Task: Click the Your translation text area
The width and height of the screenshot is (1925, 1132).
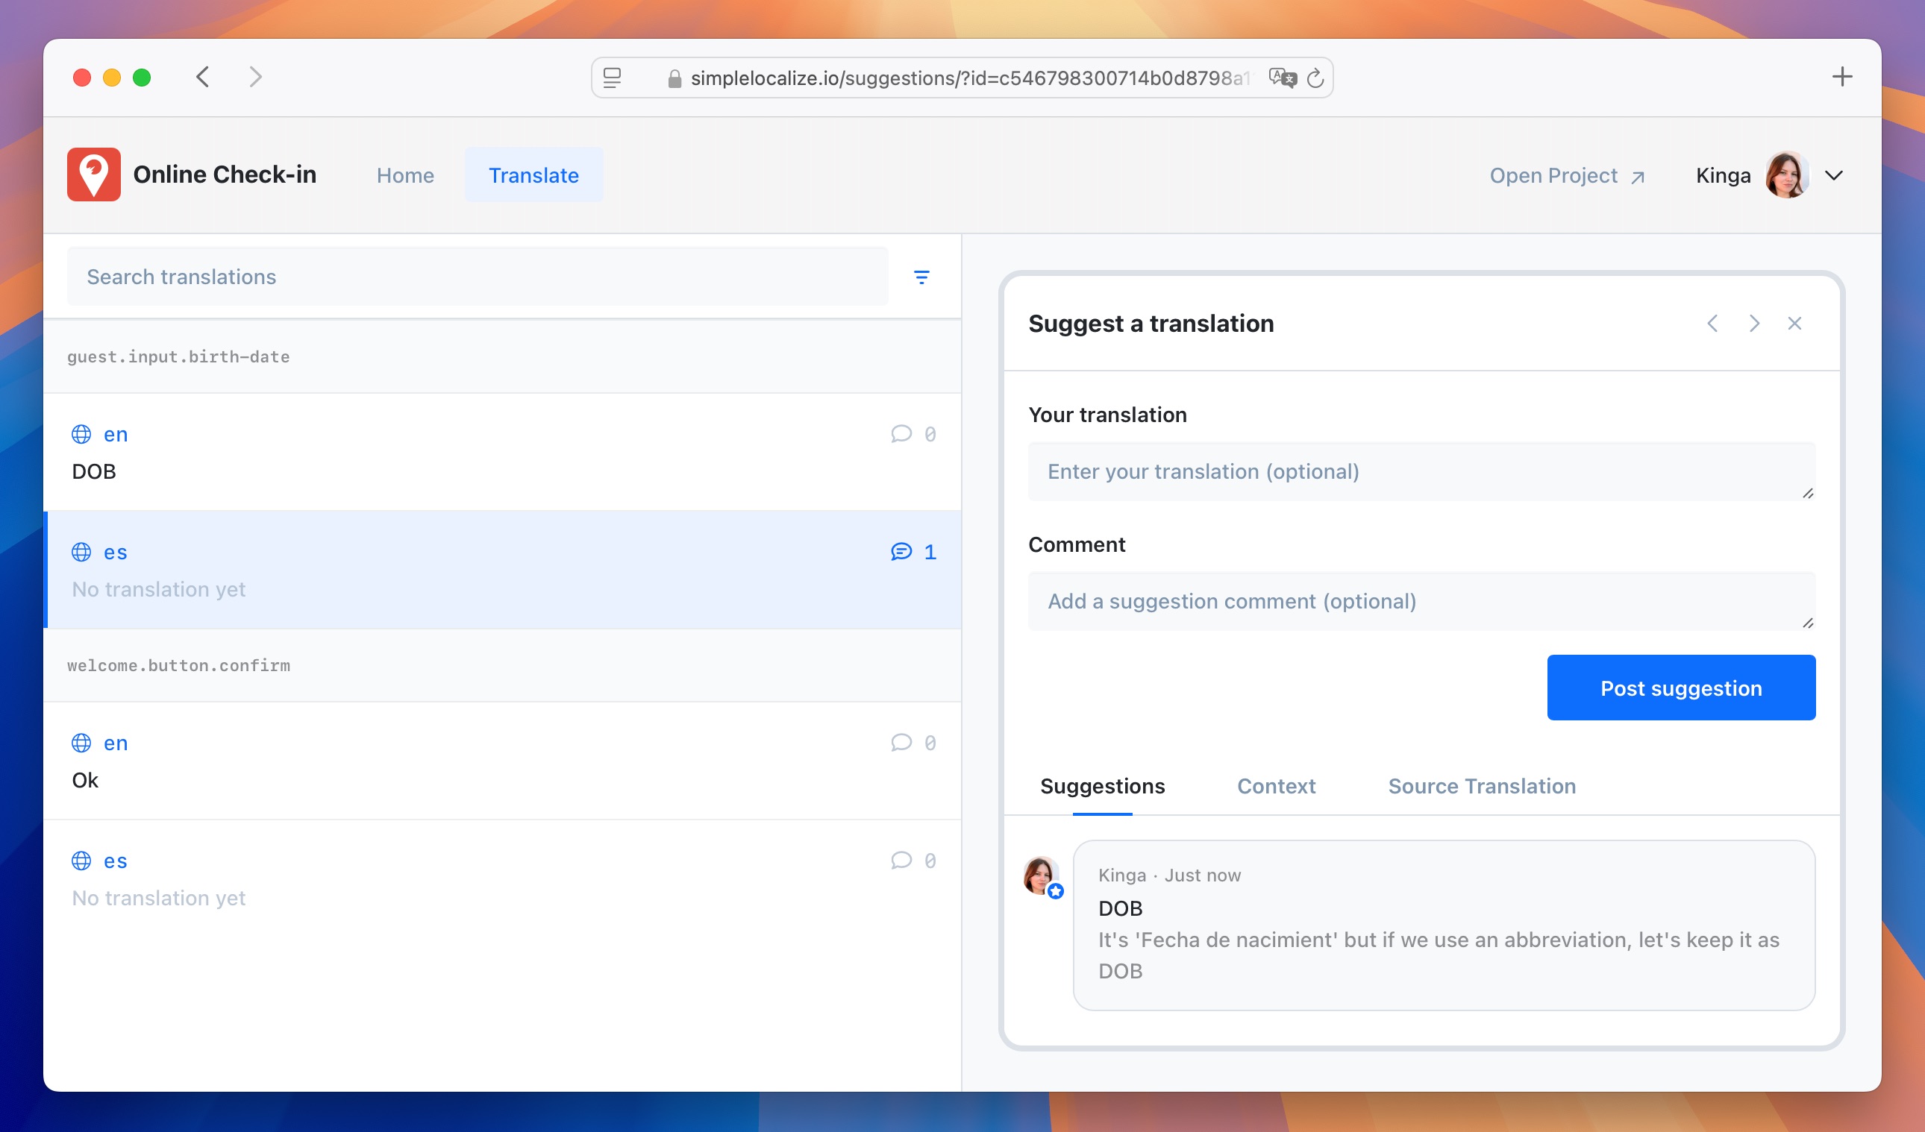Action: point(1421,472)
